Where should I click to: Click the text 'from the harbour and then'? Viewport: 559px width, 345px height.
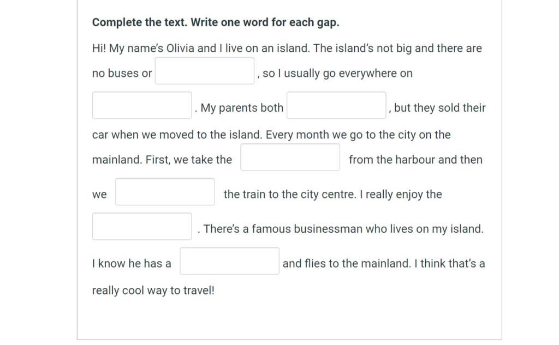pos(415,160)
